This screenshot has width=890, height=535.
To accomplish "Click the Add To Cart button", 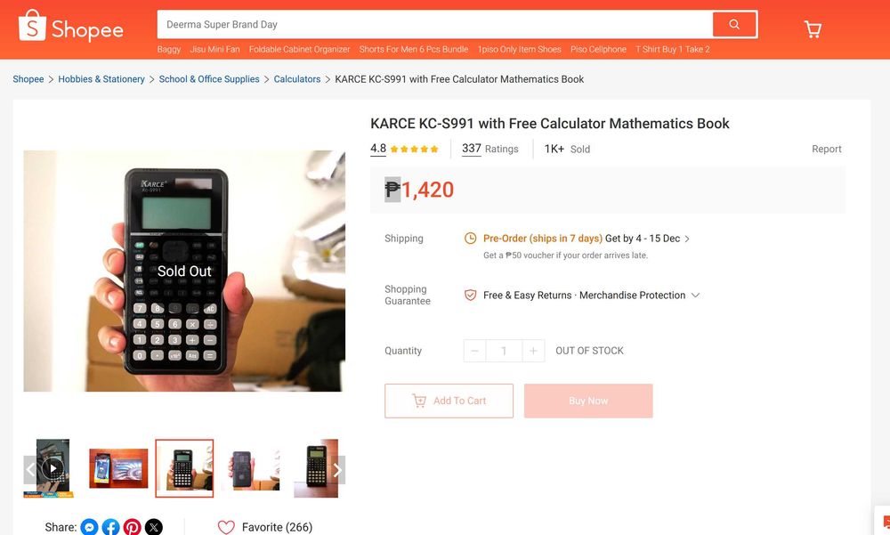I will point(449,401).
